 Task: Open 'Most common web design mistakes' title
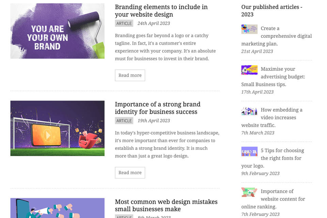coord(166,205)
